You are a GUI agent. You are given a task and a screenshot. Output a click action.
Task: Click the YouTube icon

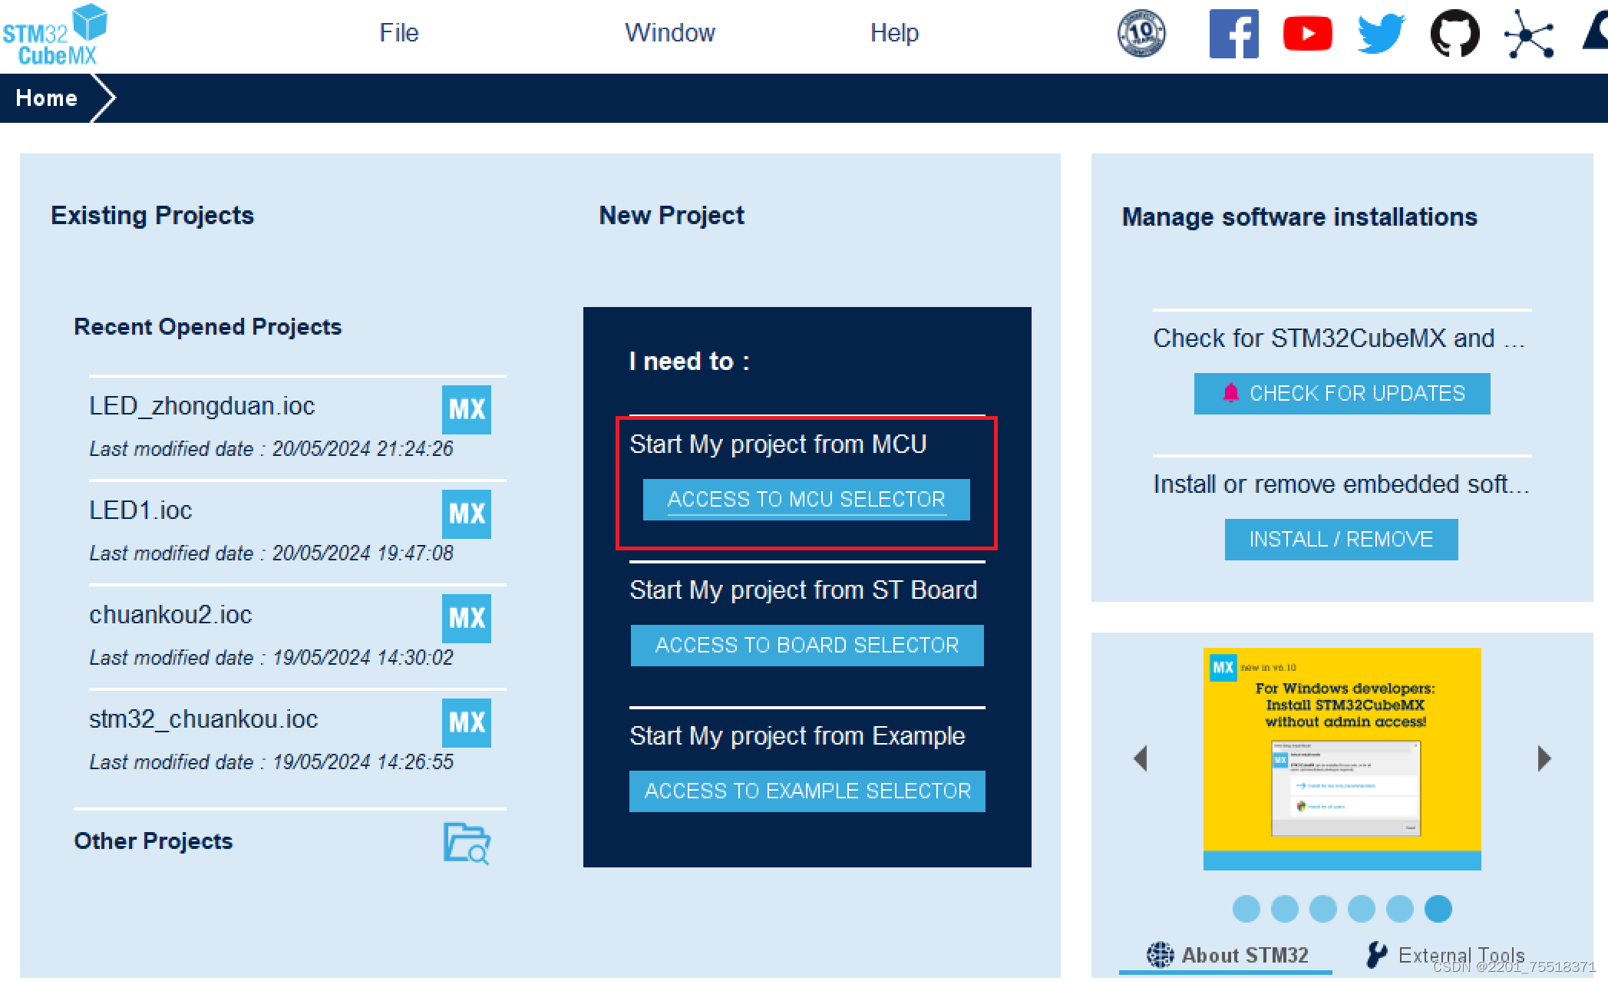(x=1307, y=34)
